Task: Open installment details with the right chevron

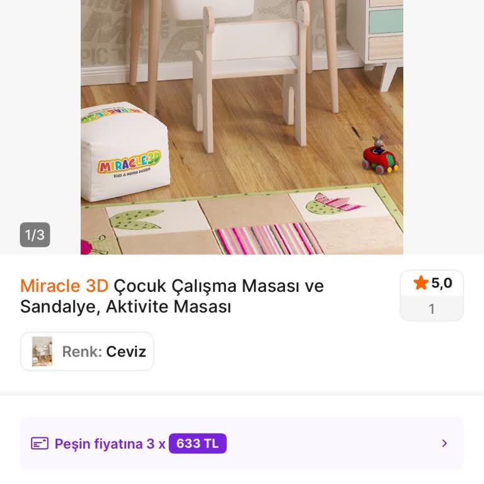Action: [x=444, y=444]
